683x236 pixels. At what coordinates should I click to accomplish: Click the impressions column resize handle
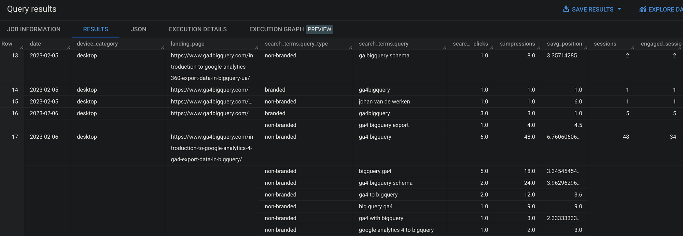tap(539, 48)
